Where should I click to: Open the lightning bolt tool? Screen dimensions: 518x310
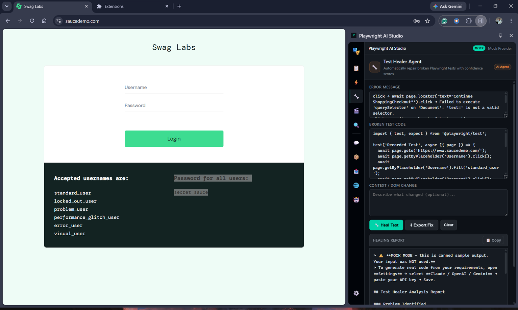point(356,82)
